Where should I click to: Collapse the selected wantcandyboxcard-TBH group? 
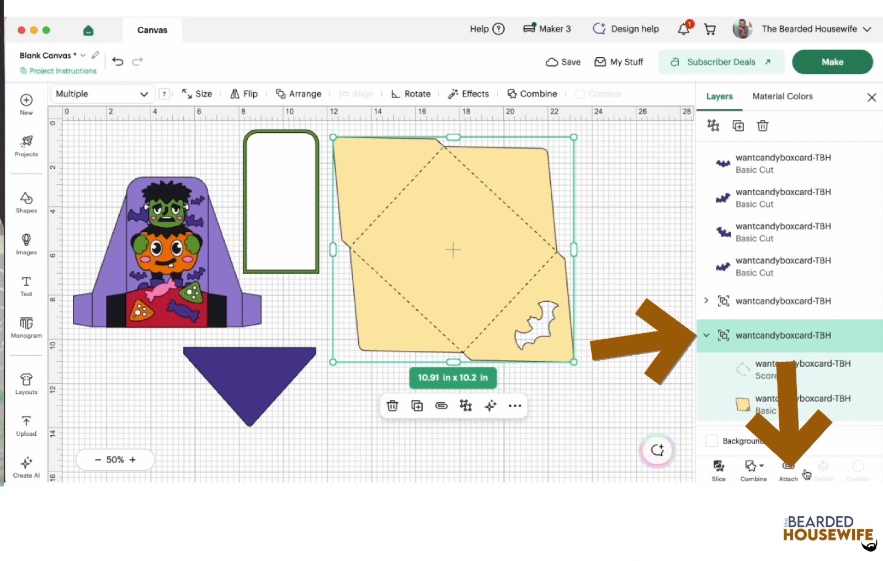coord(706,335)
